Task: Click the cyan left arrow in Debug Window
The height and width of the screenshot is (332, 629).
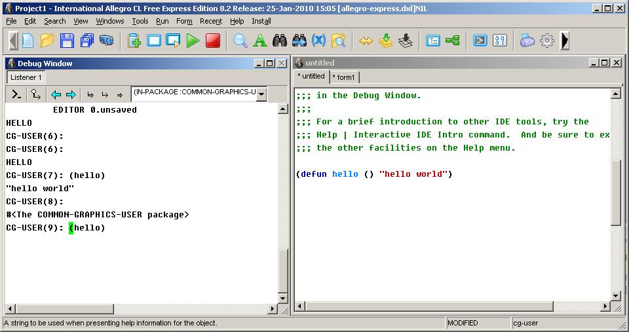Action: click(56, 94)
